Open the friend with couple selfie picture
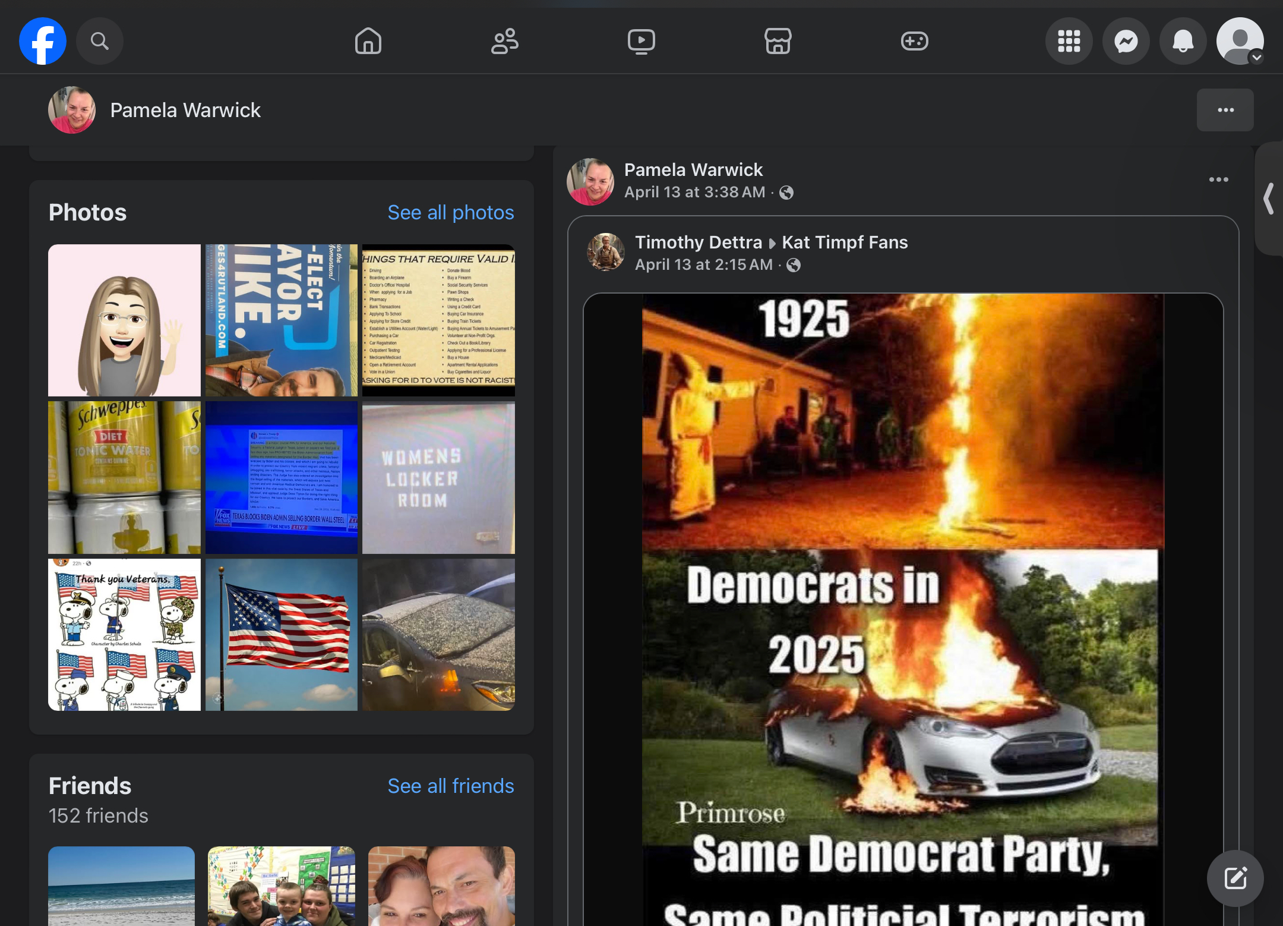Viewport: 1283px width, 926px height. tap(441, 886)
